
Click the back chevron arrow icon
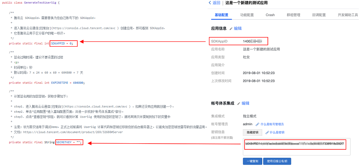click(210, 3)
